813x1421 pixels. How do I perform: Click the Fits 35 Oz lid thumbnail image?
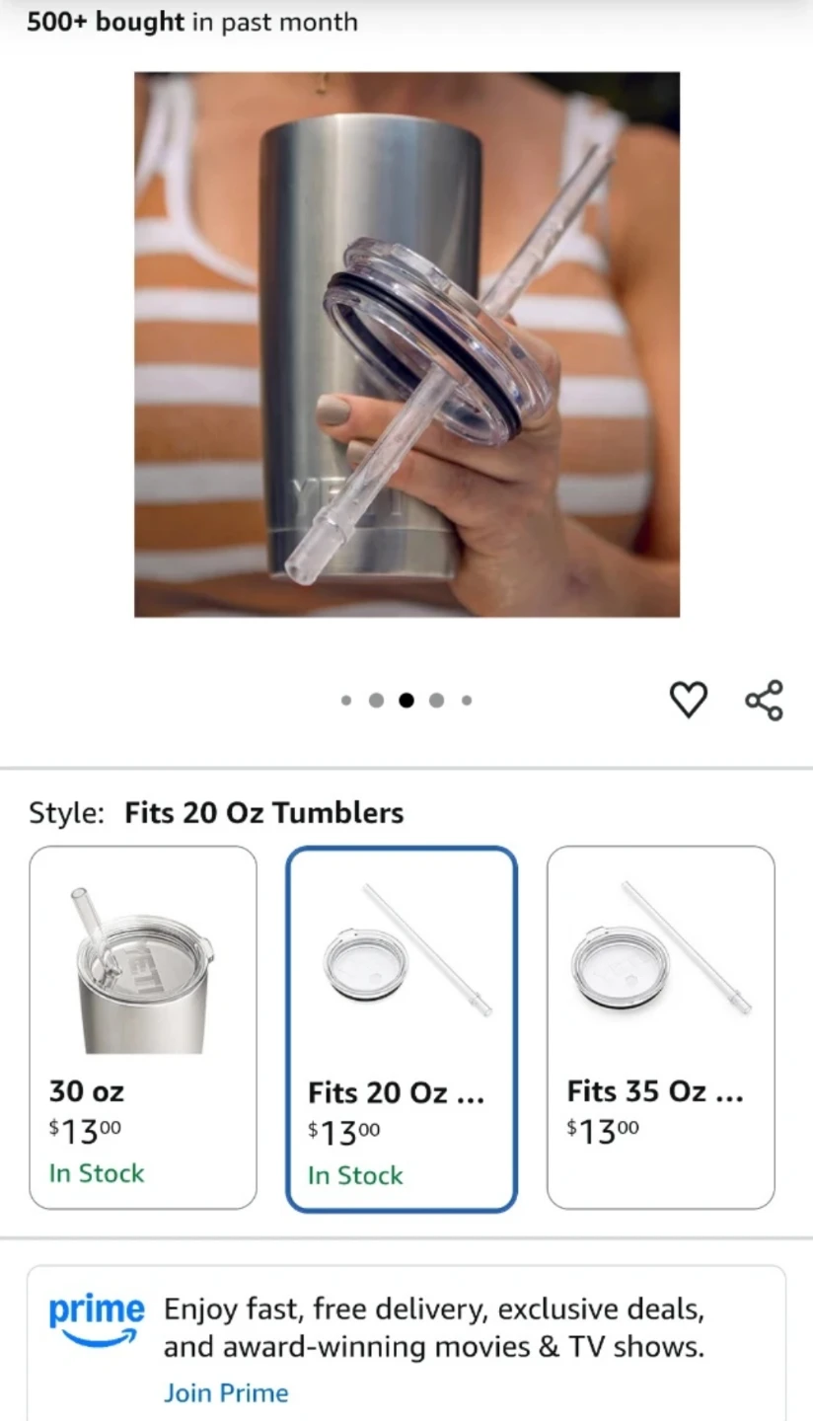(x=661, y=948)
